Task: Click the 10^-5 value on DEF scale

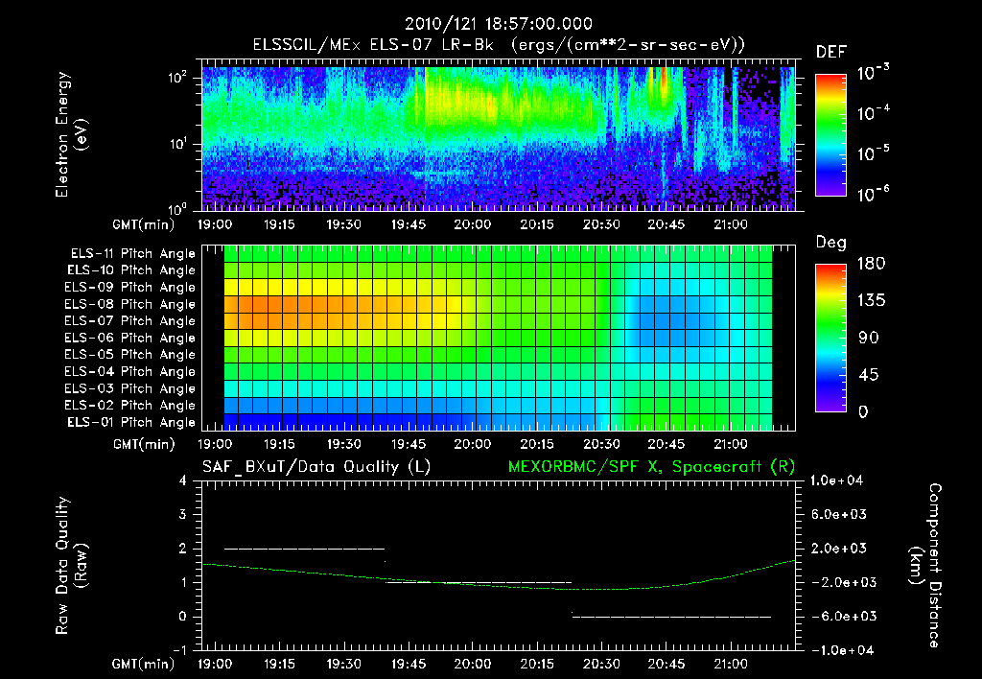Action: (x=873, y=152)
